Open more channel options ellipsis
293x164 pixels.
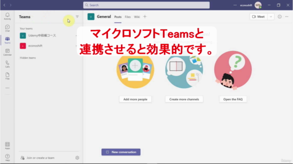tap(287, 17)
